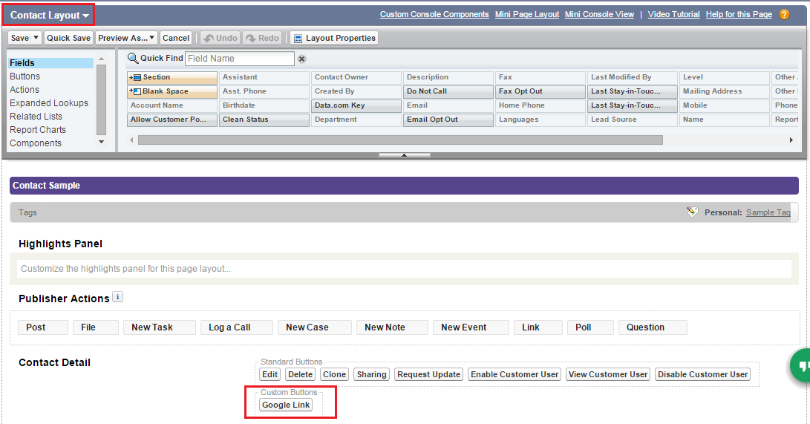Choose Report Charts category in palette
Screen dimensions: 810x424
(38, 130)
